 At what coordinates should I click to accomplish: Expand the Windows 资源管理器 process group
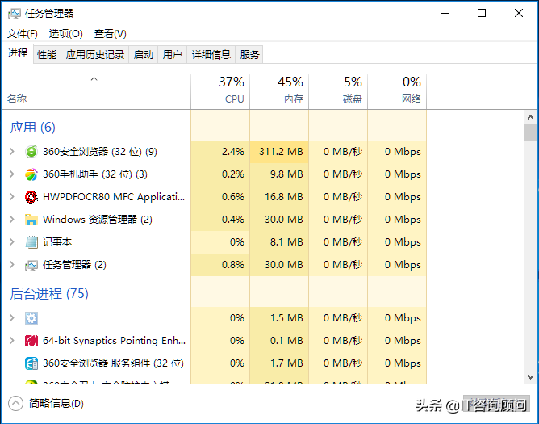click(x=11, y=220)
